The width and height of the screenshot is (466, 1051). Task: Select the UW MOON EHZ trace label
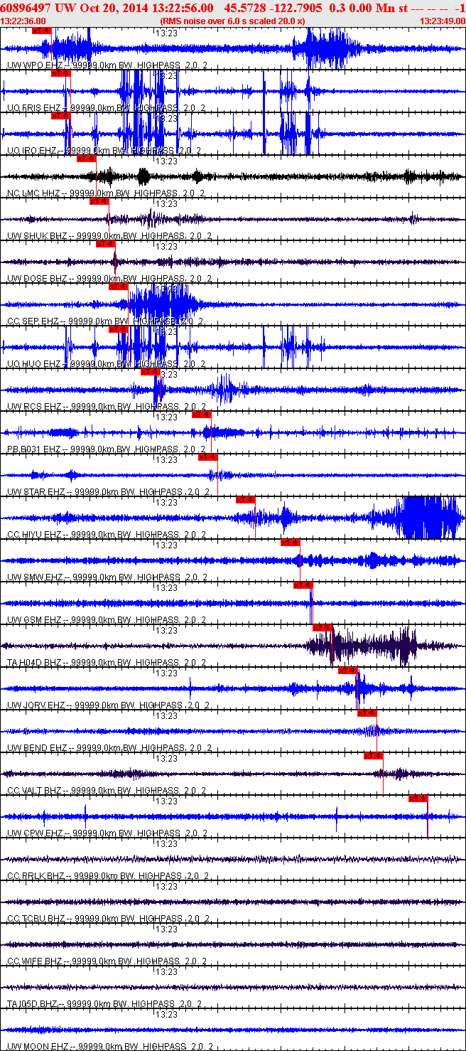point(109,1047)
